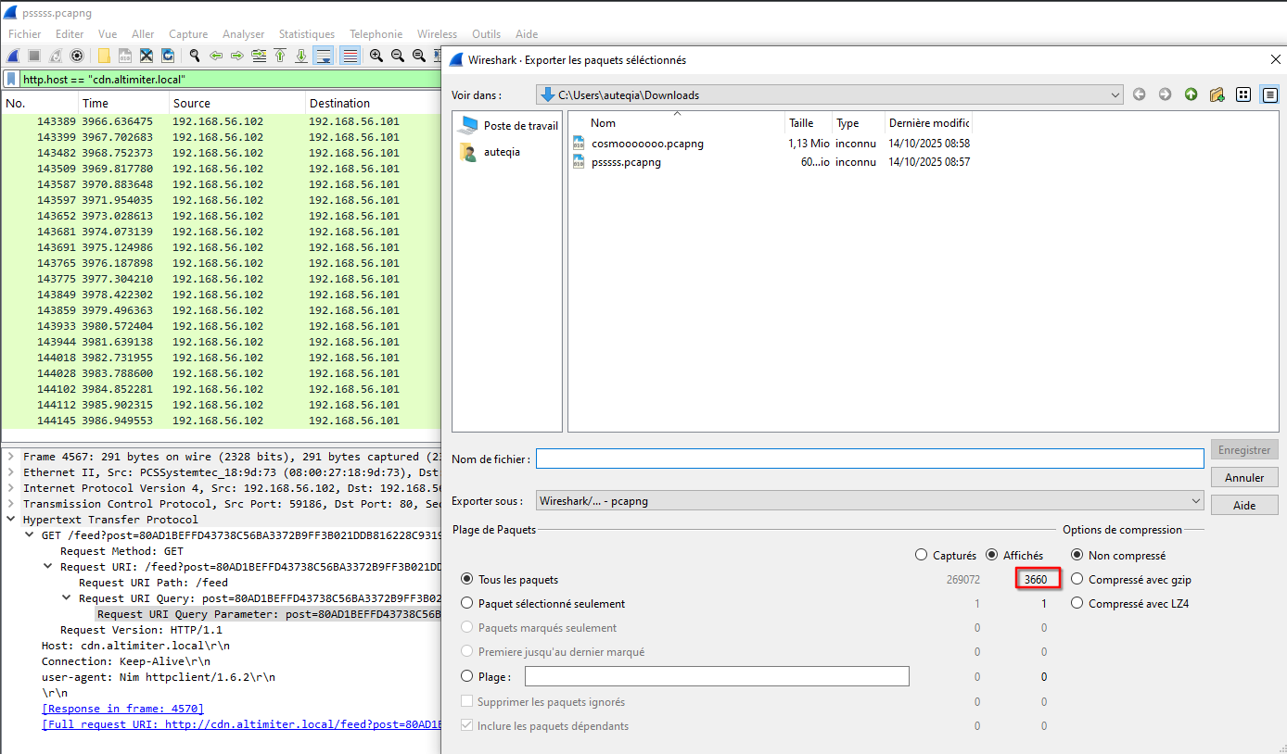
Task: Open capture options gear icon
Action: 77,56
